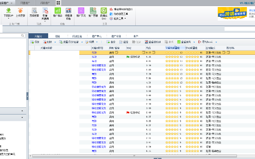This screenshot has width=255, height=159.
Task: Open dropdown arrow next to 删除
Action: [55, 42]
